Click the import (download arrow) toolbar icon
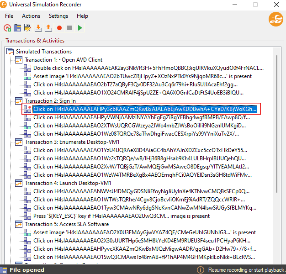The height and width of the screenshot is (274, 286). point(38,28)
